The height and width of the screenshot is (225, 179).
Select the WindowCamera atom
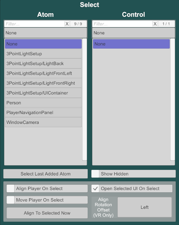(x=43, y=122)
